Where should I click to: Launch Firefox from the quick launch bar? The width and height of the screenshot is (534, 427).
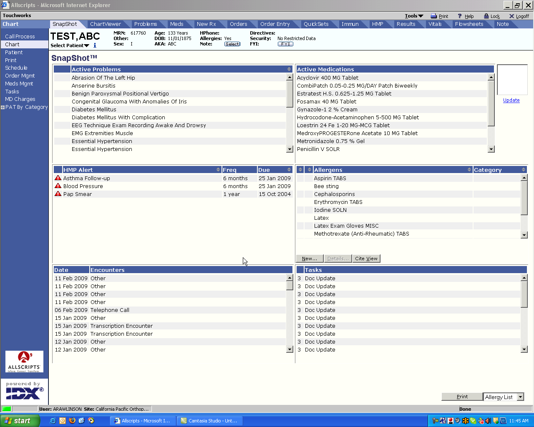[72, 421]
